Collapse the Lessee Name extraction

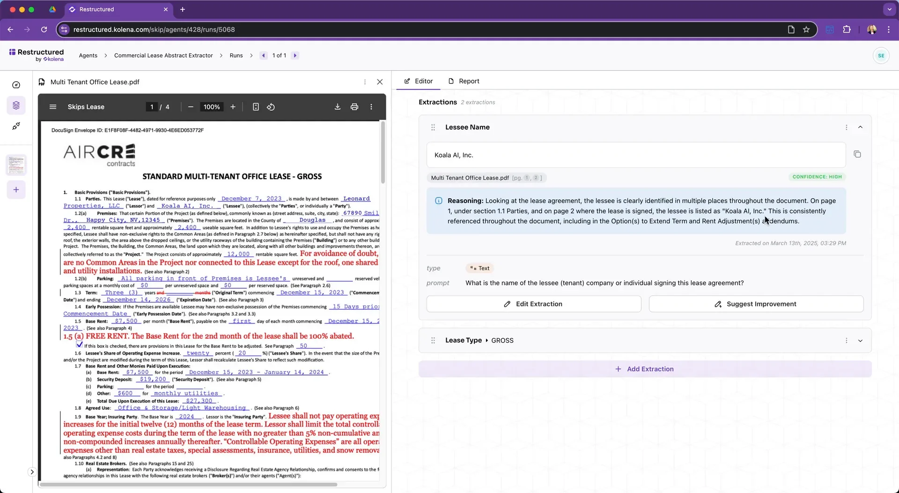(860, 127)
